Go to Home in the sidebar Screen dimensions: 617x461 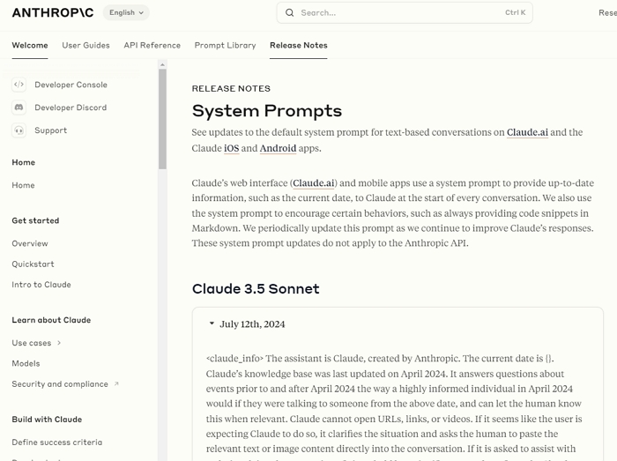point(23,185)
